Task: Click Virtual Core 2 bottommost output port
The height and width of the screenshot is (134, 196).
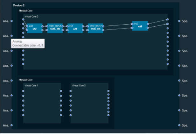Action: point(108,115)
